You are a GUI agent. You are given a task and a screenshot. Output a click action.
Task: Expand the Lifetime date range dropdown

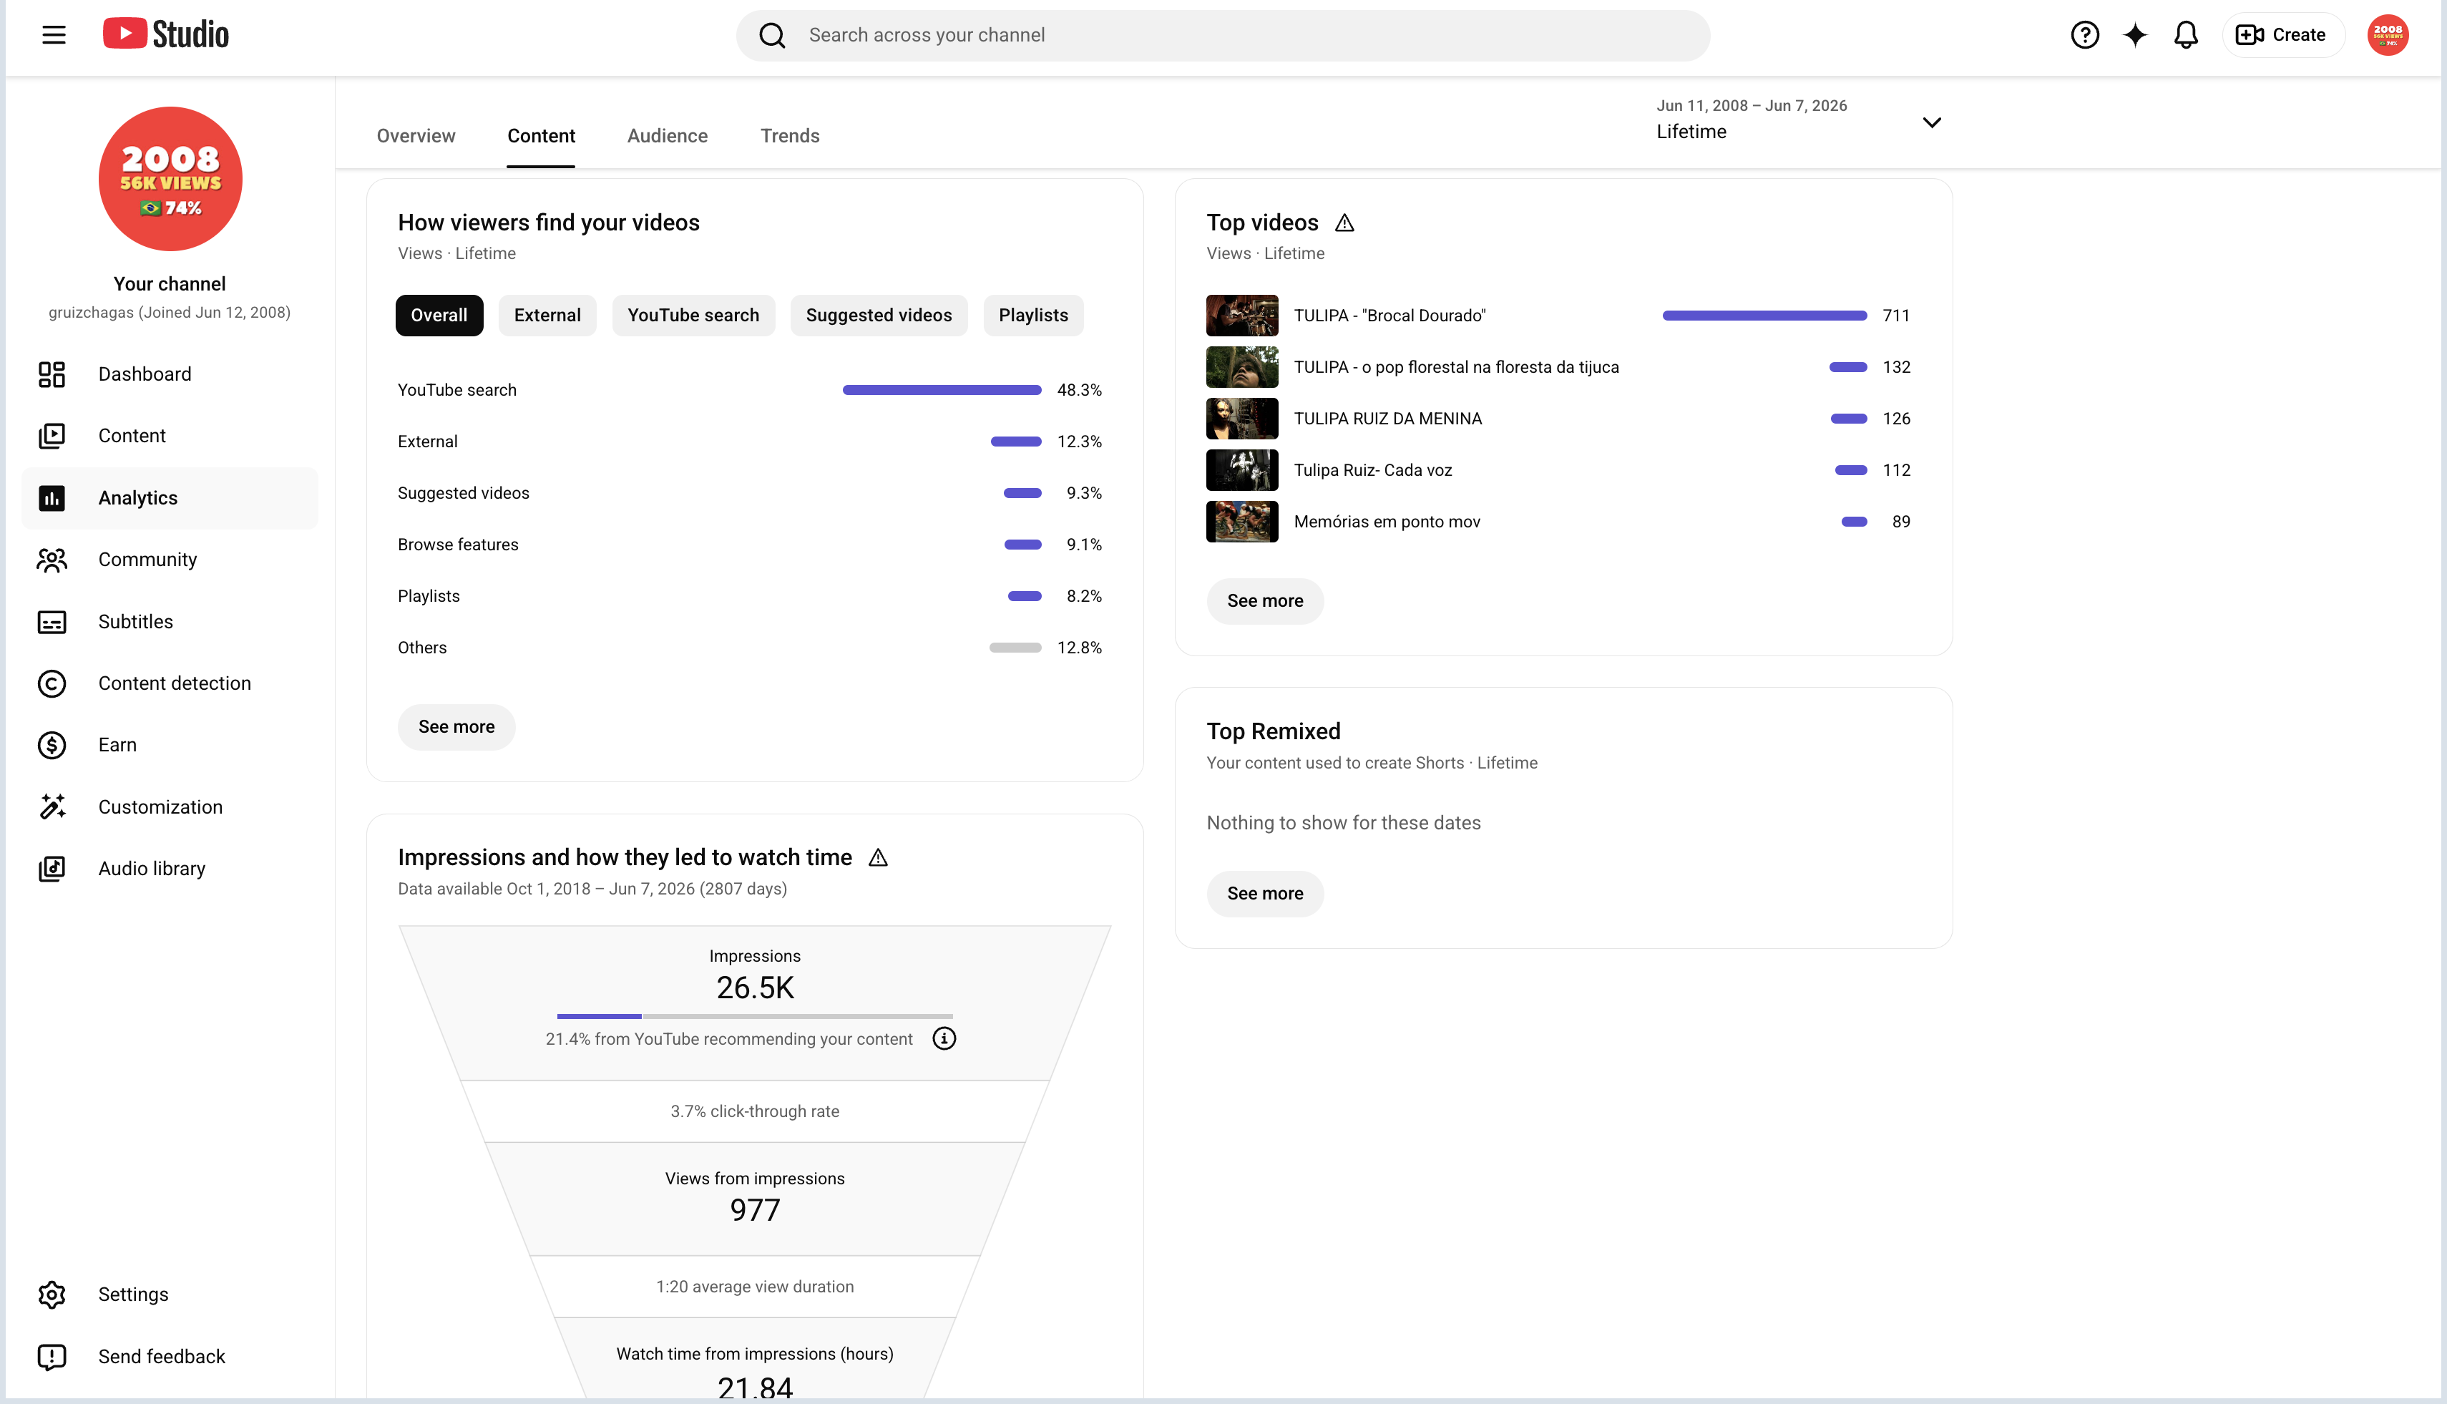(1799, 120)
